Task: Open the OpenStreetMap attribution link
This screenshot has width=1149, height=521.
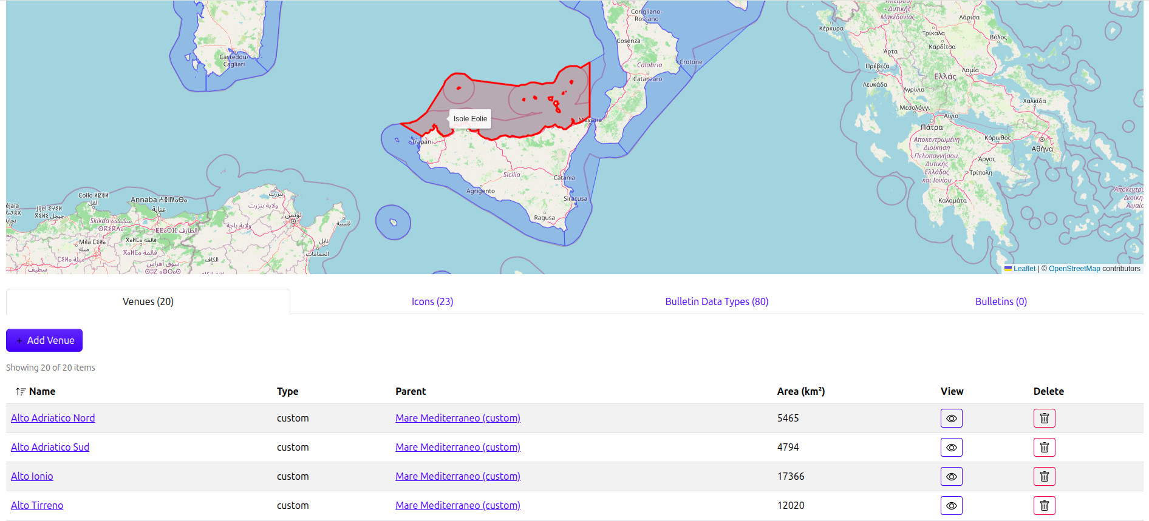Action: coord(1074,269)
